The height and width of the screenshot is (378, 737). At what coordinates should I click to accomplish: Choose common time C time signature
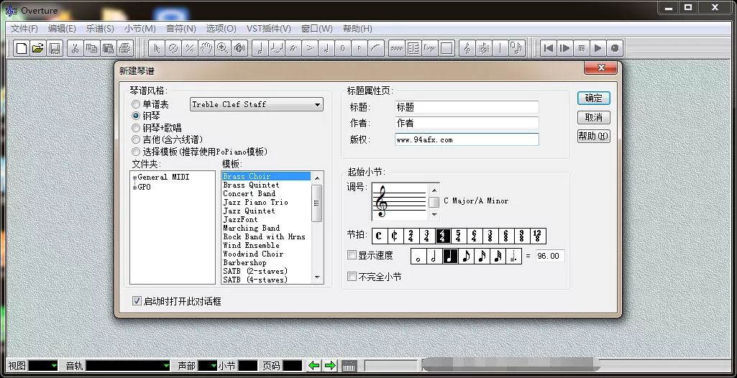coord(379,236)
